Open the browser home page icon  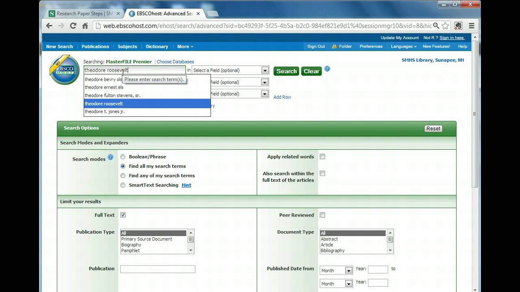click(85, 26)
